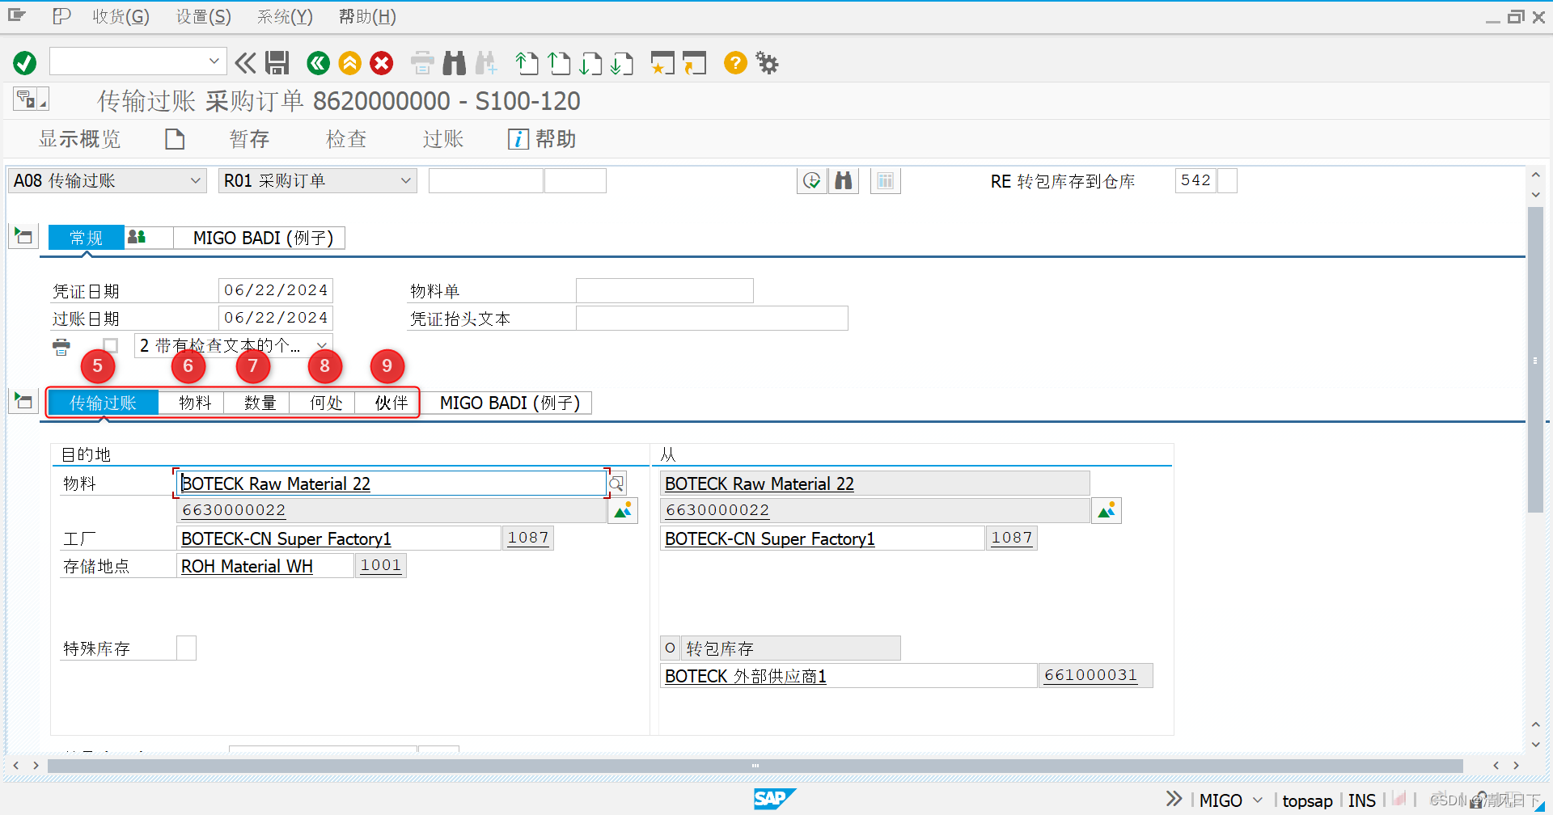This screenshot has width=1553, height=815.
Task: Click the printer icon below posting date
Action: click(61, 347)
